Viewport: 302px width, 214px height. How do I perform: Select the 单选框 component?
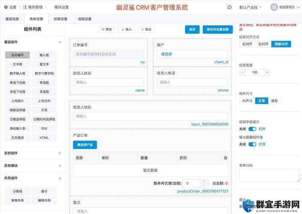point(44,83)
